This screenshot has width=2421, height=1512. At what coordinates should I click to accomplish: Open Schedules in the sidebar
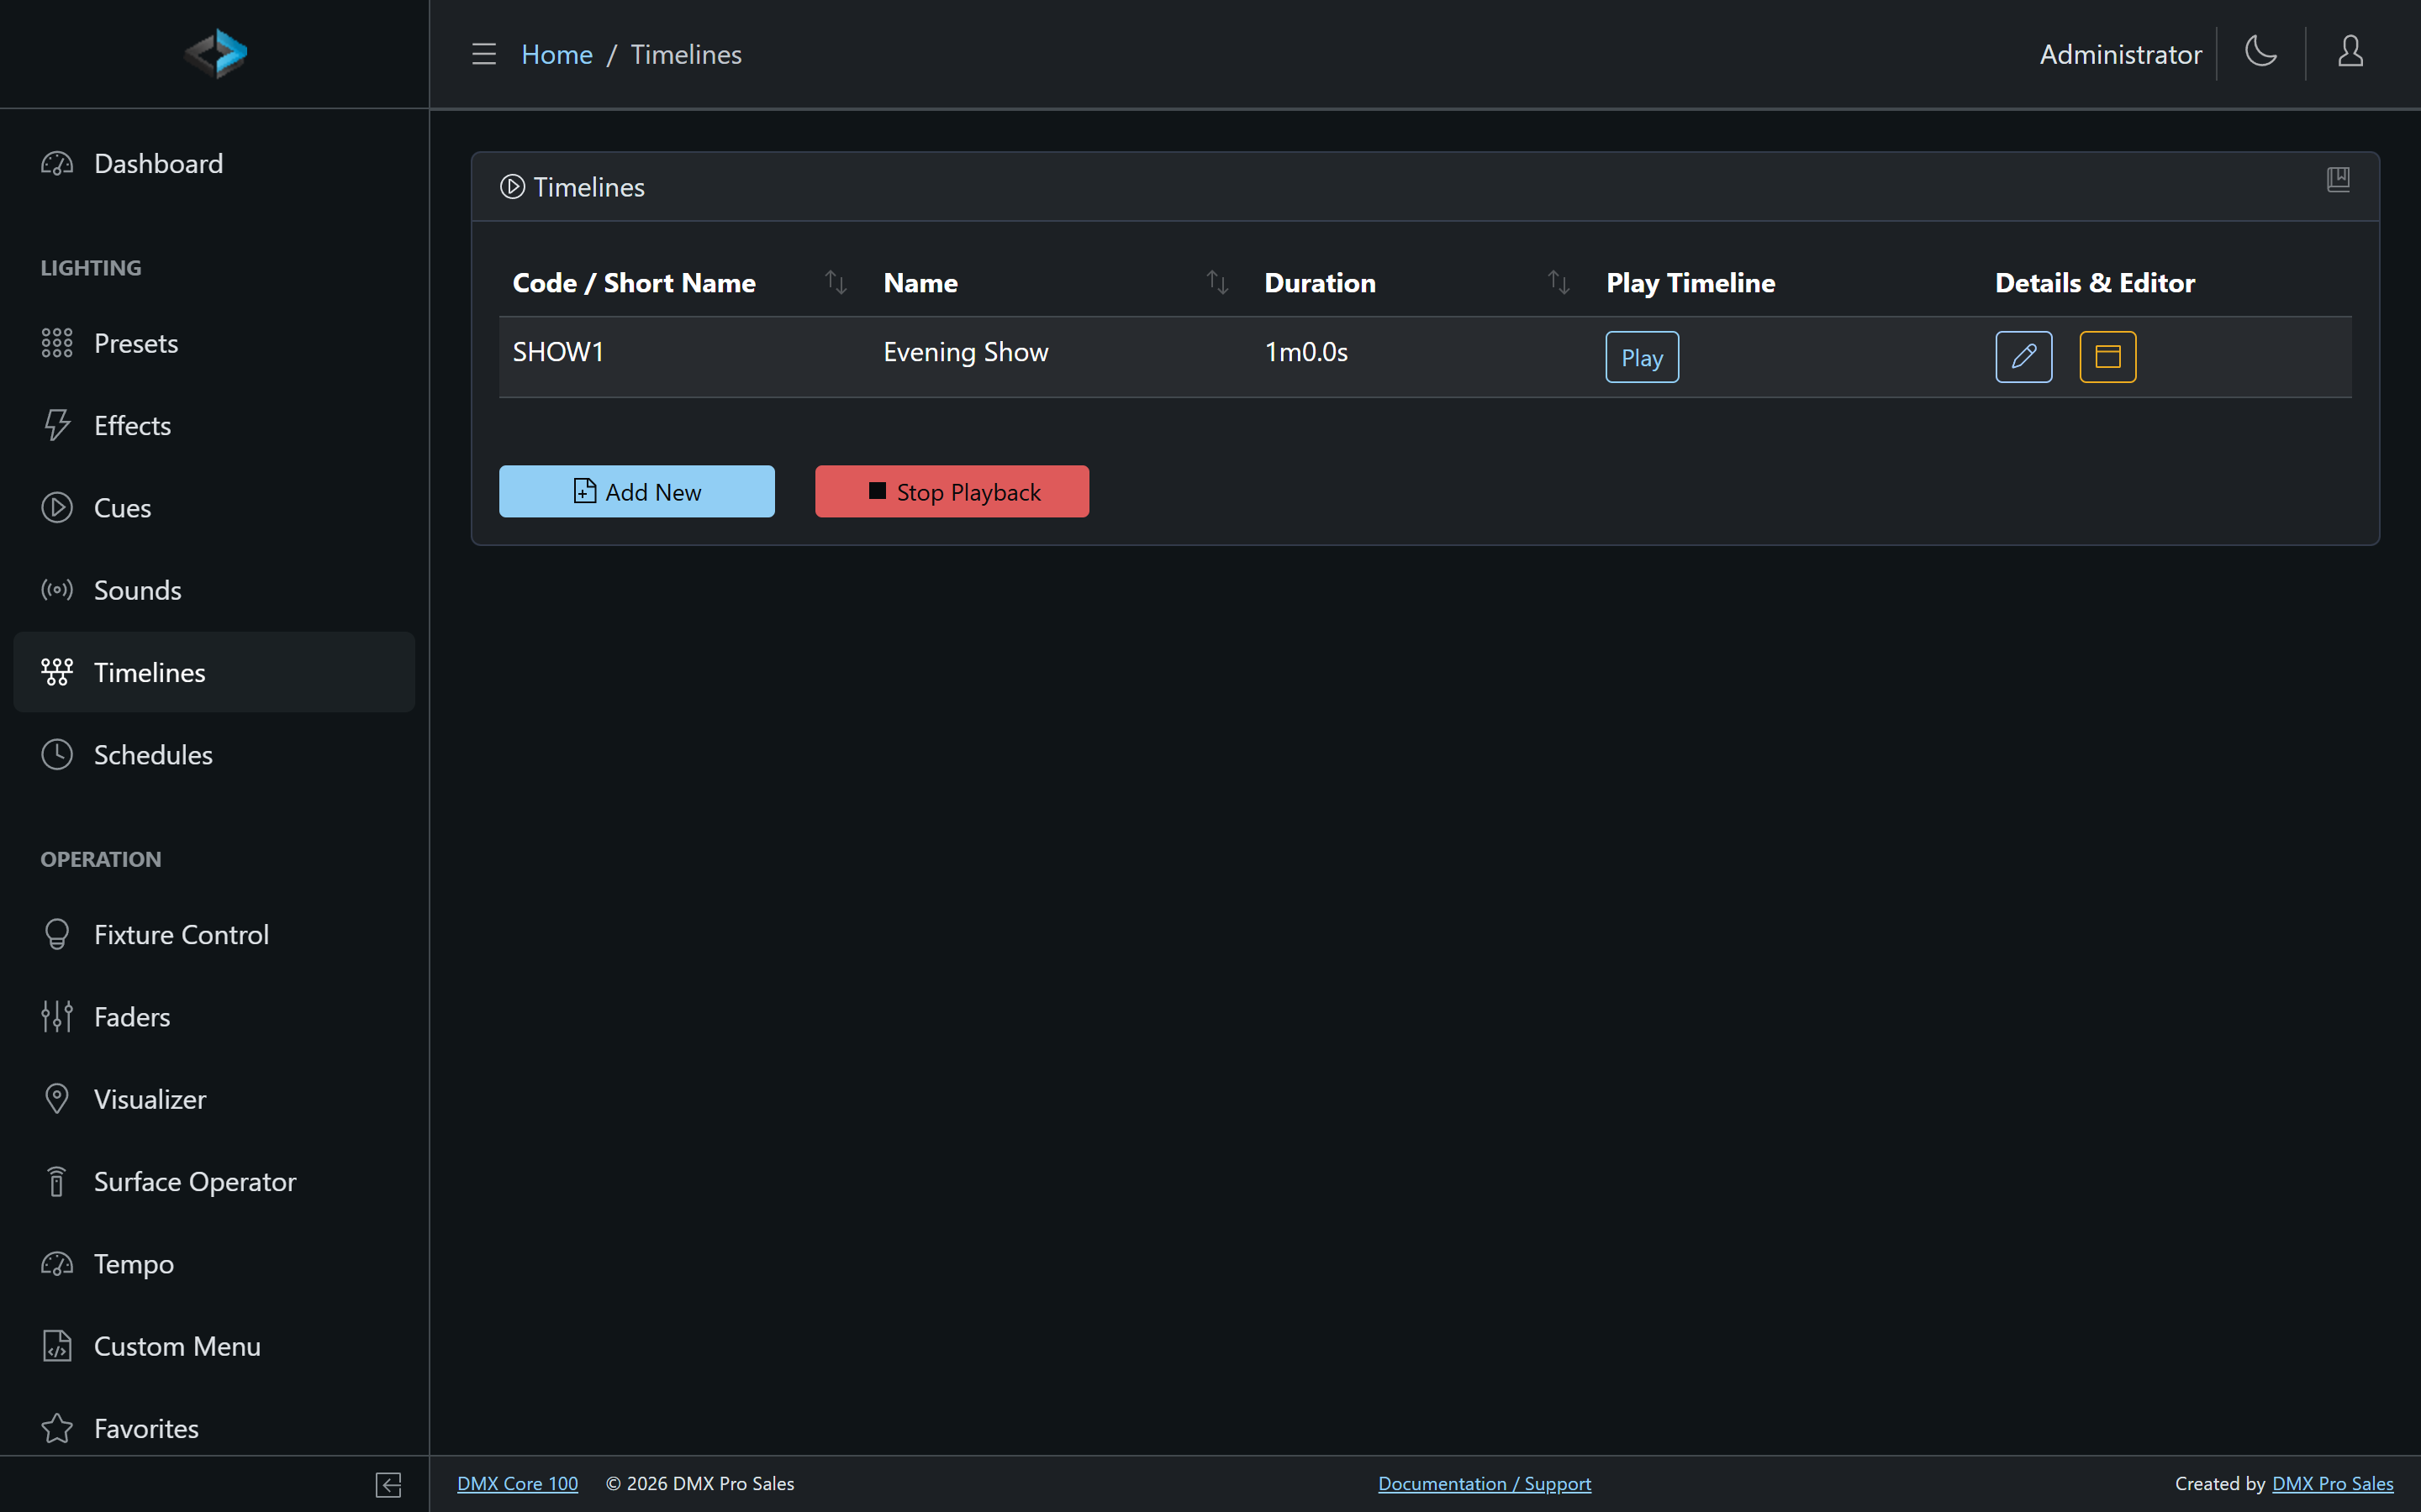(214, 754)
